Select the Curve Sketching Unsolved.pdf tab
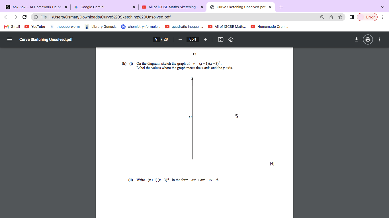This screenshot has height=218, width=389. pos(241,7)
